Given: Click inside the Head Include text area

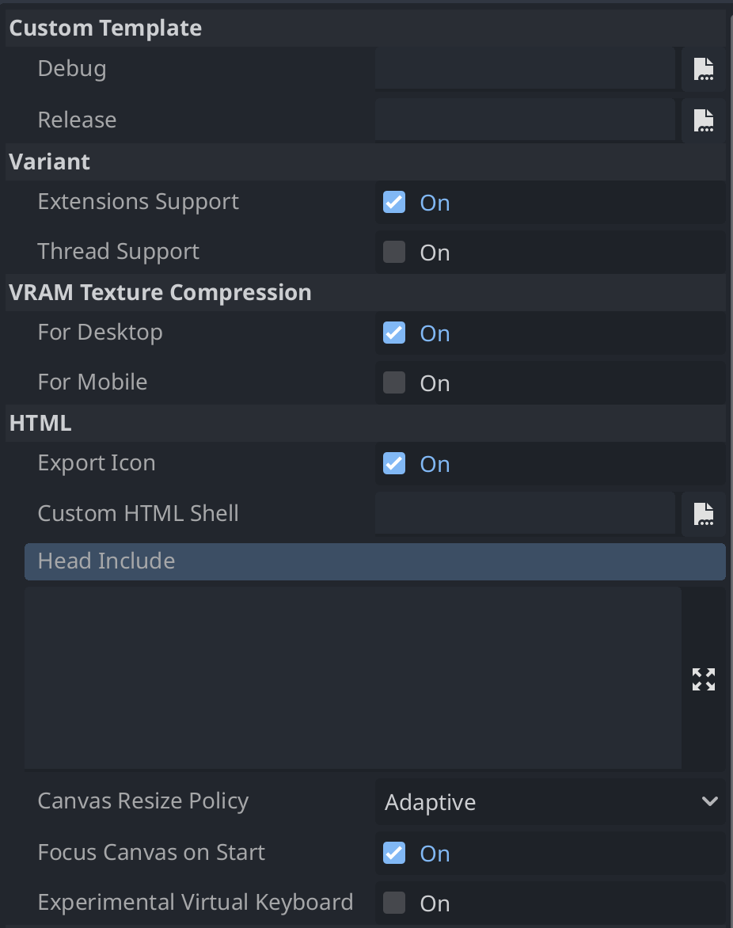Looking at the screenshot, I should pos(353,679).
